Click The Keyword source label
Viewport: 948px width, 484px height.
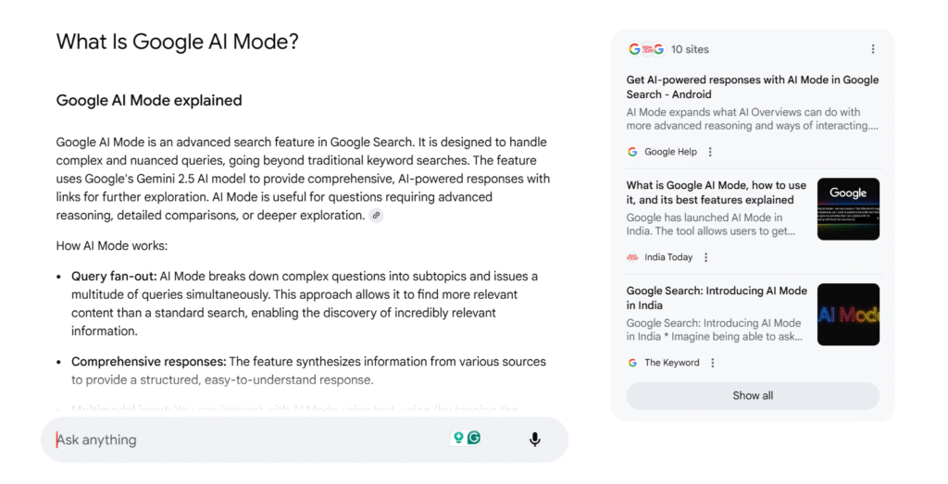(672, 363)
